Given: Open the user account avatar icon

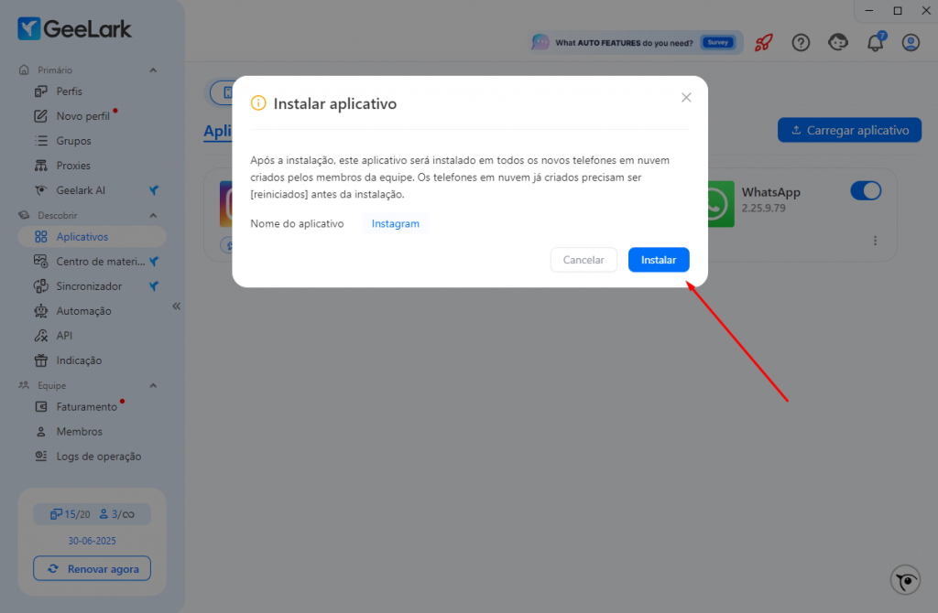Looking at the screenshot, I should coord(911,42).
